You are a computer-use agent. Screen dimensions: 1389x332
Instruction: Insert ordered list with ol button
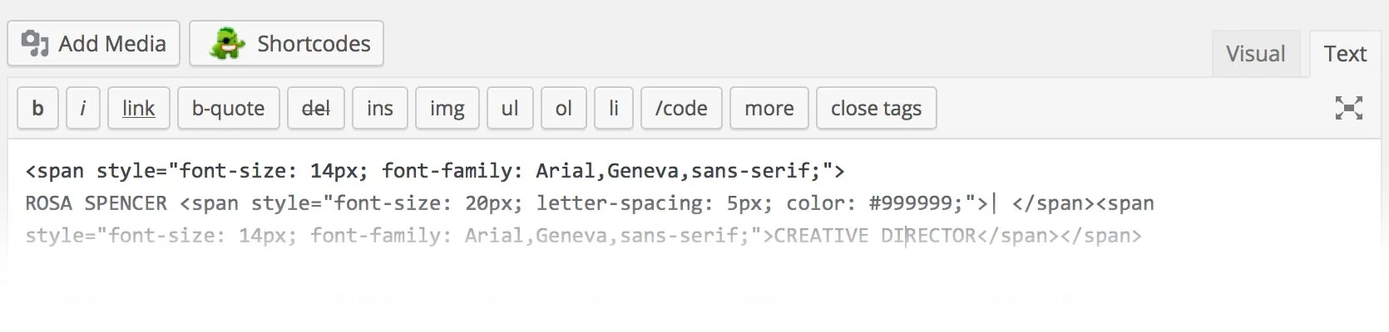[x=563, y=108]
